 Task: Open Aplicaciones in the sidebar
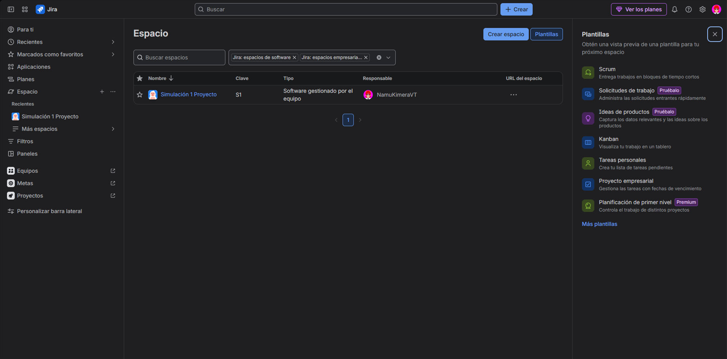[x=62, y=67]
